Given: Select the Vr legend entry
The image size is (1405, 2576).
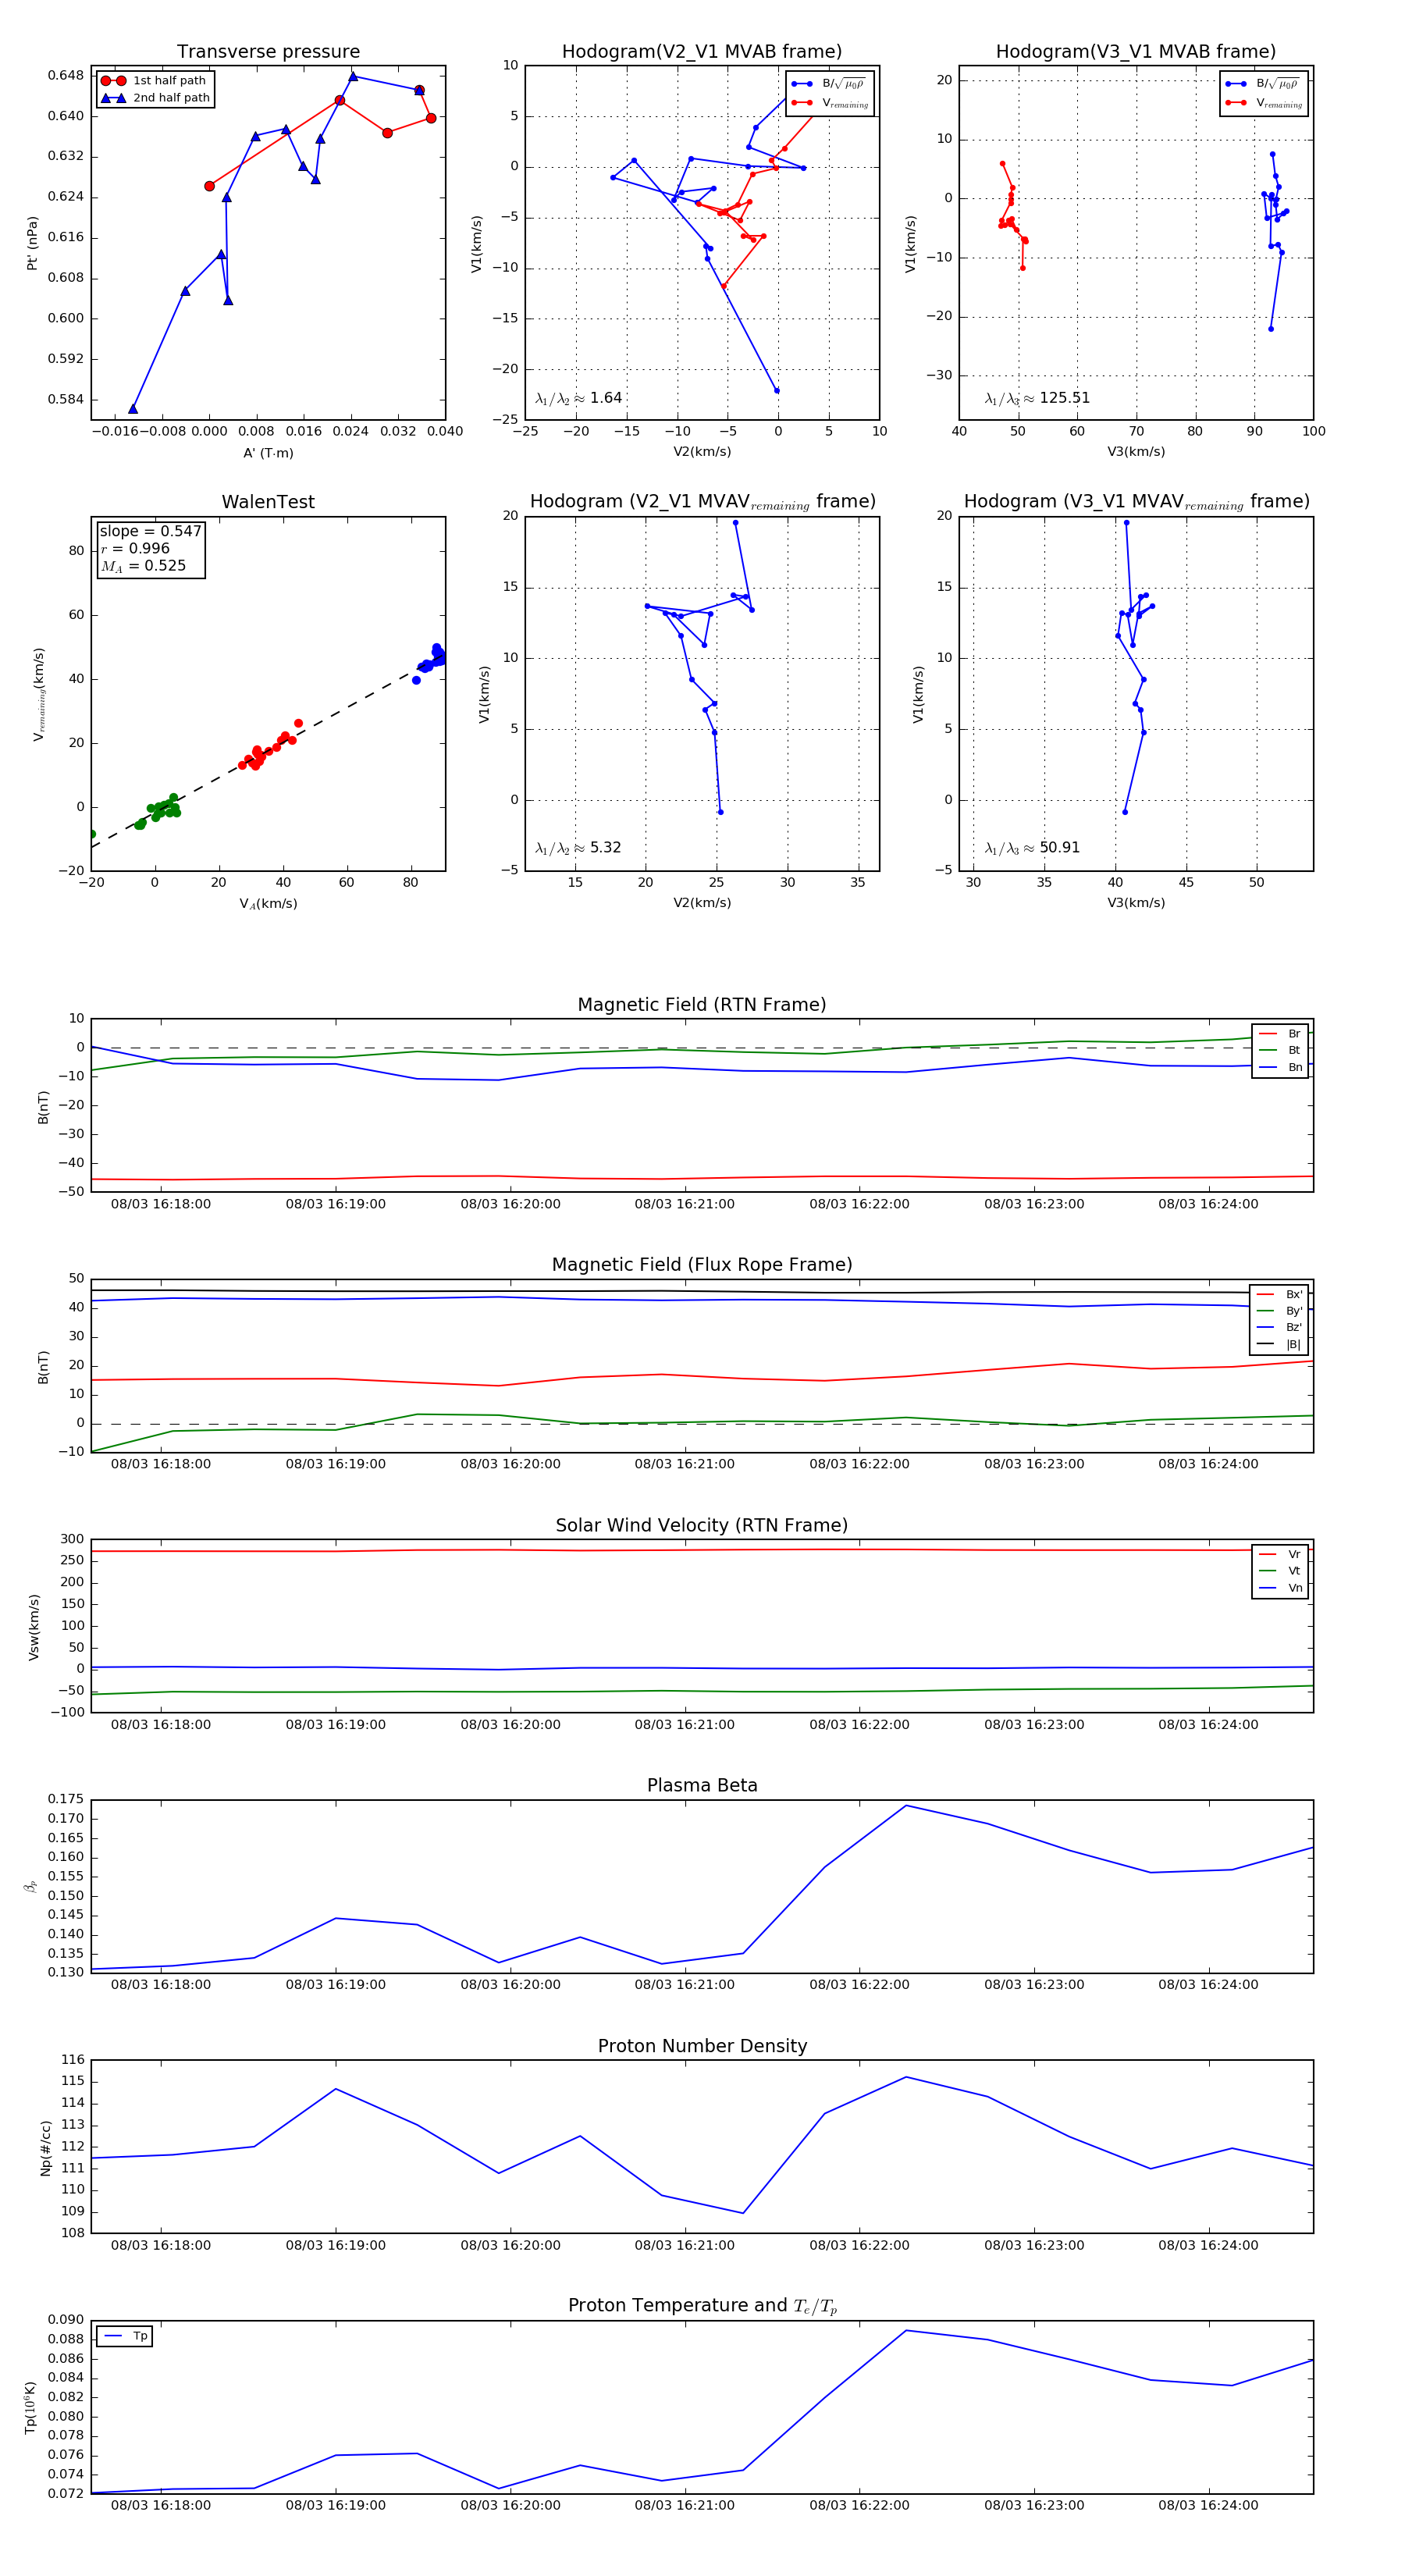Looking at the screenshot, I should (1280, 1555).
